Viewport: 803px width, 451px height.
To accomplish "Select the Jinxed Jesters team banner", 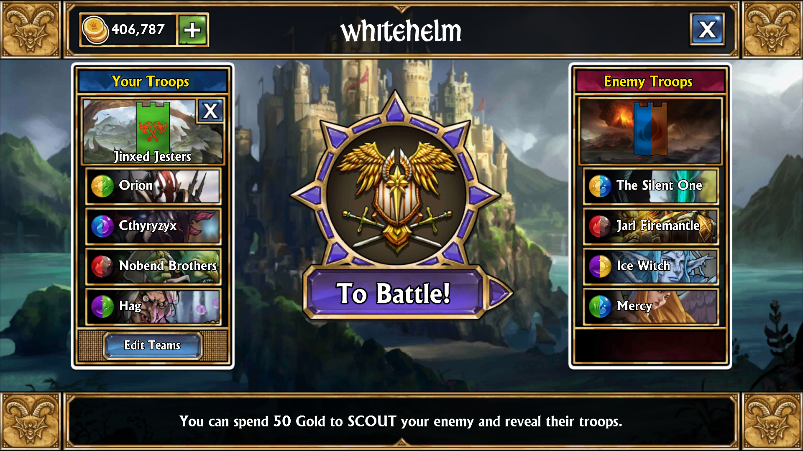I will [153, 131].
